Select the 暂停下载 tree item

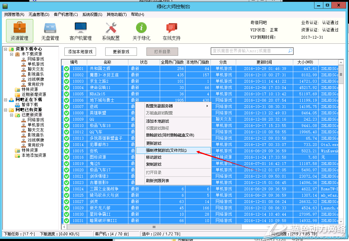30,105
